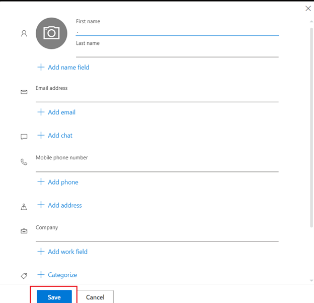The height and width of the screenshot is (303, 314).
Task: Expand the Add work field option
Action: tap(62, 252)
